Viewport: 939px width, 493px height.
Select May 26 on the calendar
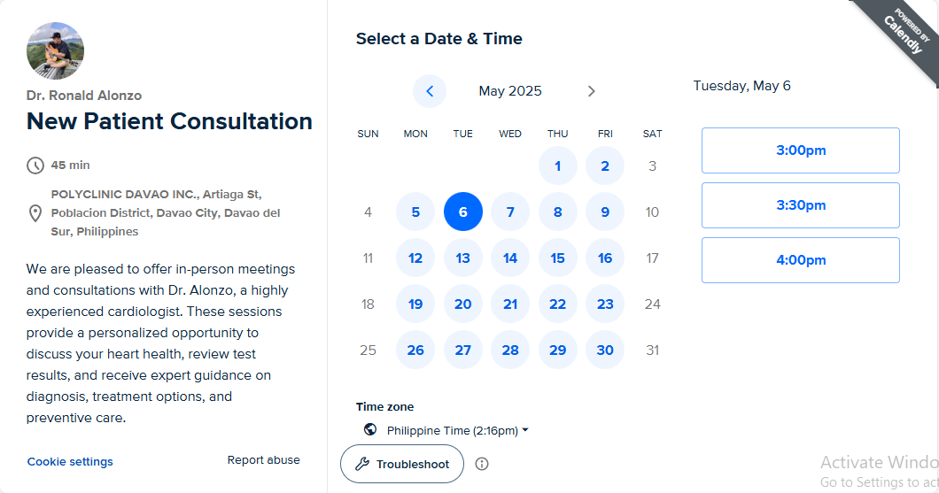pyautogui.click(x=415, y=350)
